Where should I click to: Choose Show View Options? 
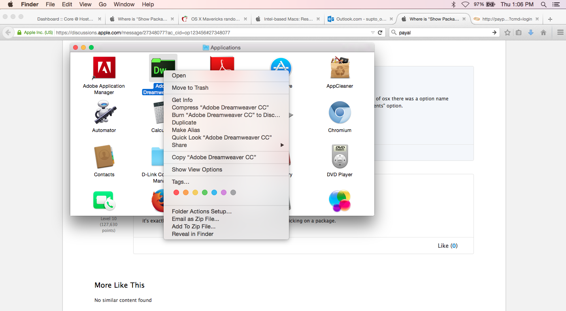pos(226,170)
